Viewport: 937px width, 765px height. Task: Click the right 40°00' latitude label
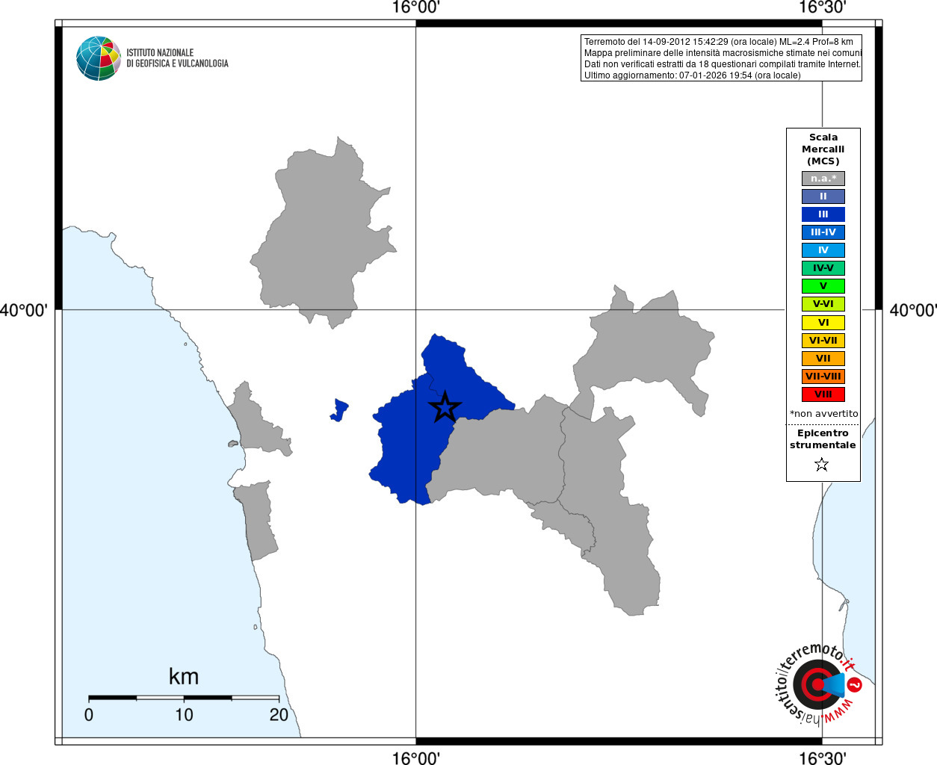coord(912,310)
